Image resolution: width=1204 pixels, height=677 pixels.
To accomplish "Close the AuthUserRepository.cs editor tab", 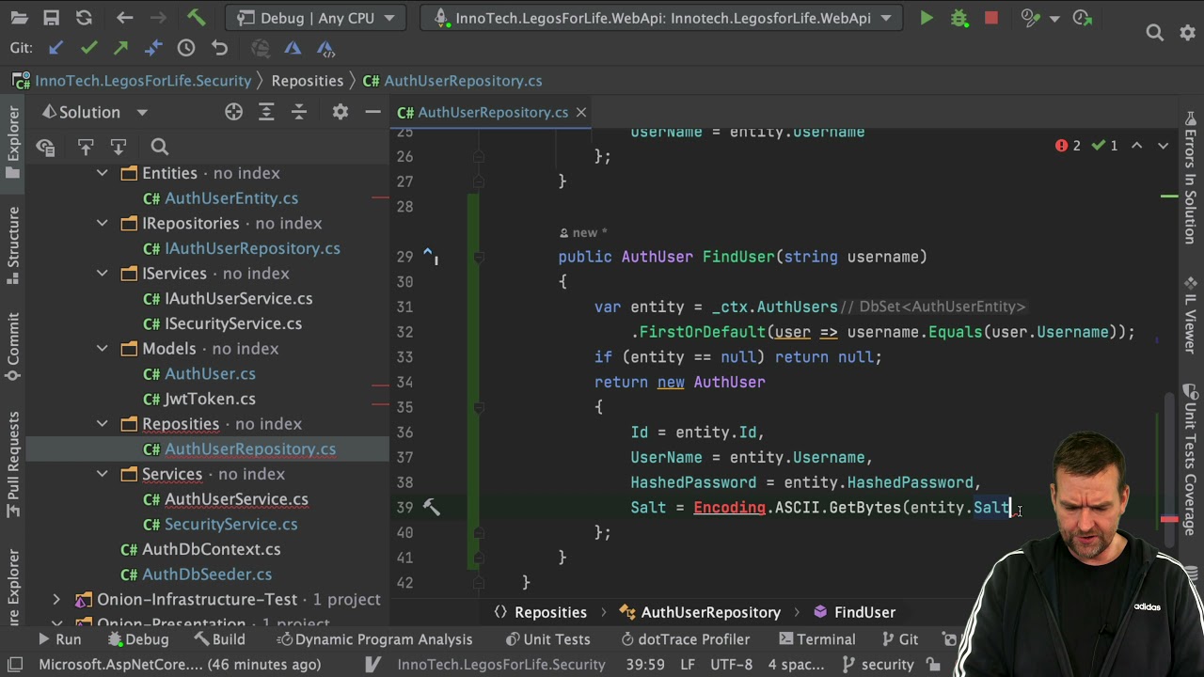I will (580, 112).
